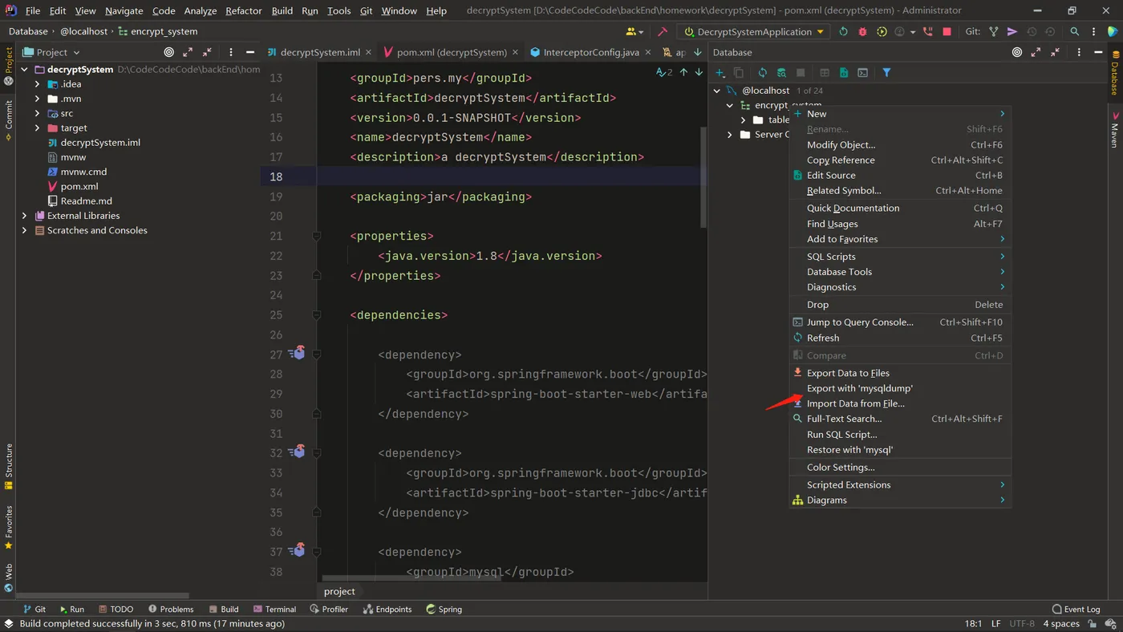Open Search Everywhere magnifier icon
Image resolution: width=1123 pixels, height=632 pixels.
(1075, 31)
